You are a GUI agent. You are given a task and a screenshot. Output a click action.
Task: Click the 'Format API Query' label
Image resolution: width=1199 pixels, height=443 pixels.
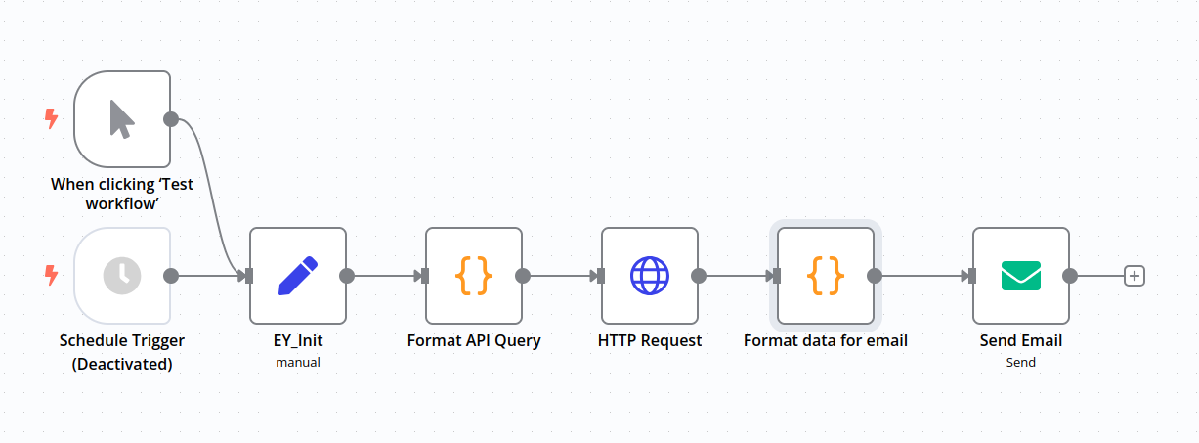[x=474, y=341]
